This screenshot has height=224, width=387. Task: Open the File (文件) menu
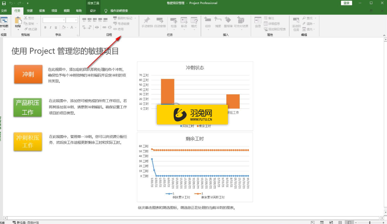tap(4, 11)
